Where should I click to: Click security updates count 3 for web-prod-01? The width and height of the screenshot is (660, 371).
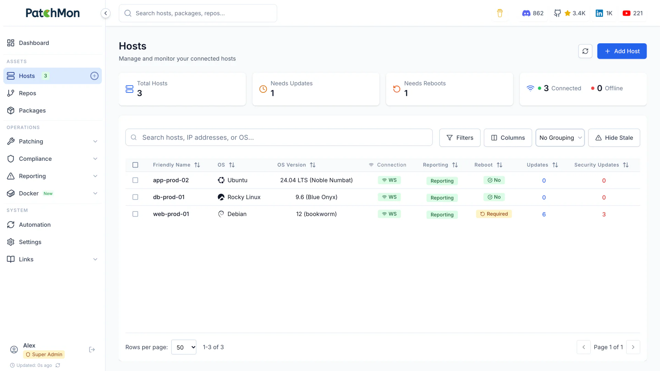604,214
